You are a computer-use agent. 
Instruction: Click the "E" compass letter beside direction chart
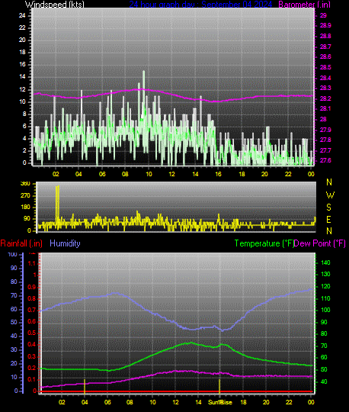point(328,220)
